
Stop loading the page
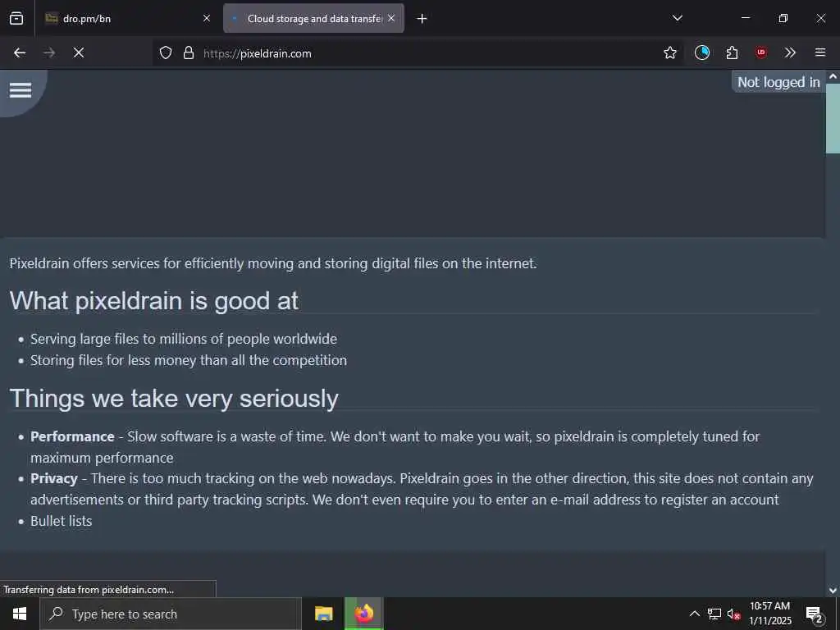point(79,52)
